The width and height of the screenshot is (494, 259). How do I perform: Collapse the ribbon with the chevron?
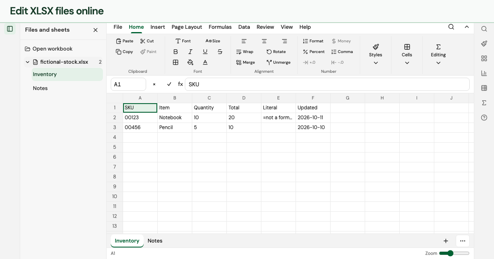(x=467, y=27)
